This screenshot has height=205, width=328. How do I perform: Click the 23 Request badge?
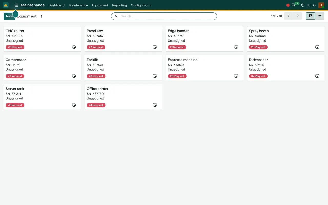tap(15, 105)
